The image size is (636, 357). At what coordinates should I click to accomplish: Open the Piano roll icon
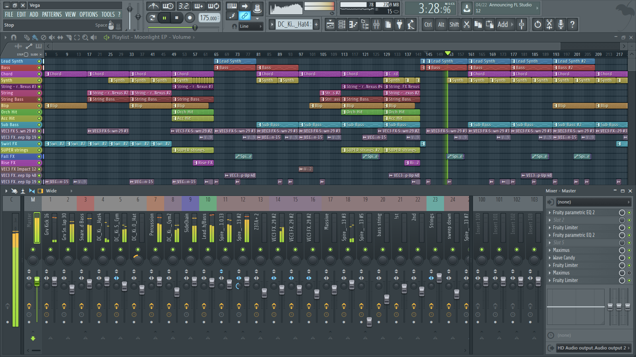(353, 25)
